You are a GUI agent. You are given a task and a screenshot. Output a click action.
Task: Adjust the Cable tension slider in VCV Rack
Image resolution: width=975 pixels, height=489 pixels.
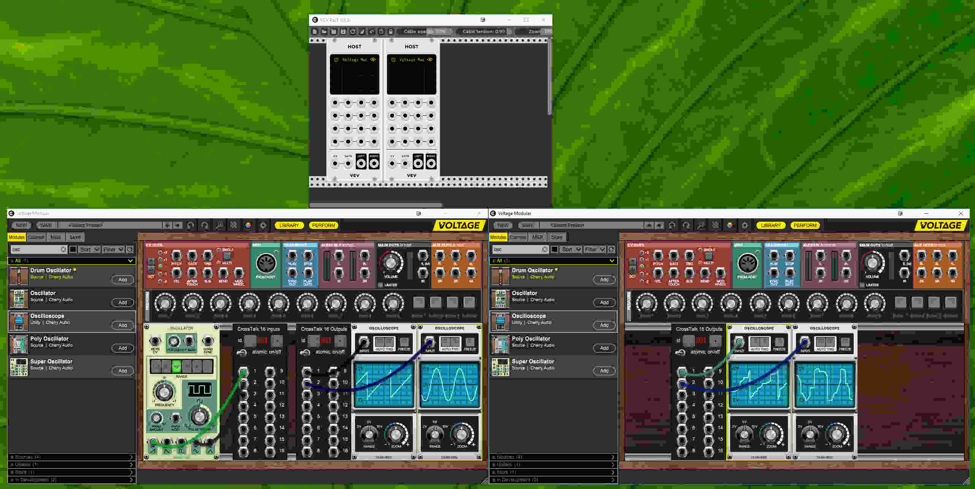484,32
